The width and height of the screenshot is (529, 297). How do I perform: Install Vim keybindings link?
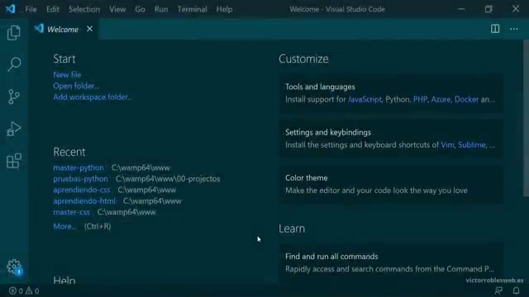pyautogui.click(x=447, y=145)
